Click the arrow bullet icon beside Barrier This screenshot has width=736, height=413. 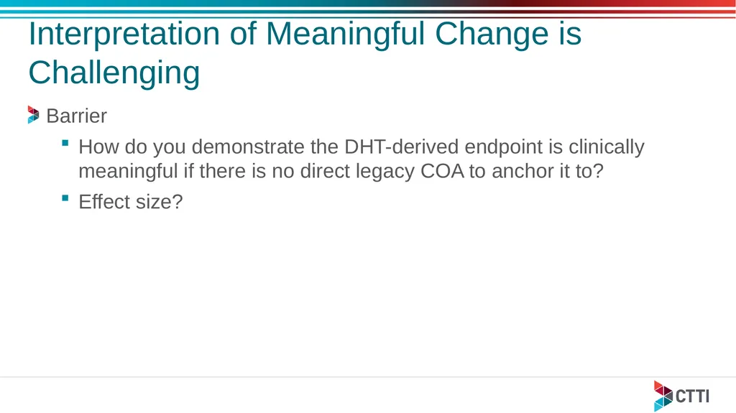tap(33, 115)
